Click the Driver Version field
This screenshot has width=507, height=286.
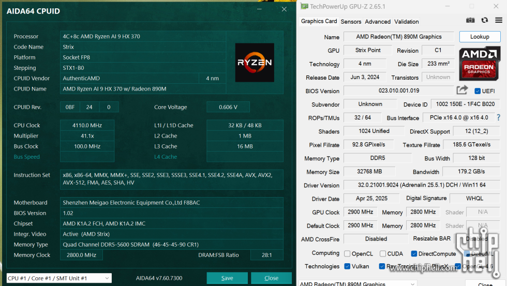tap(422, 185)
